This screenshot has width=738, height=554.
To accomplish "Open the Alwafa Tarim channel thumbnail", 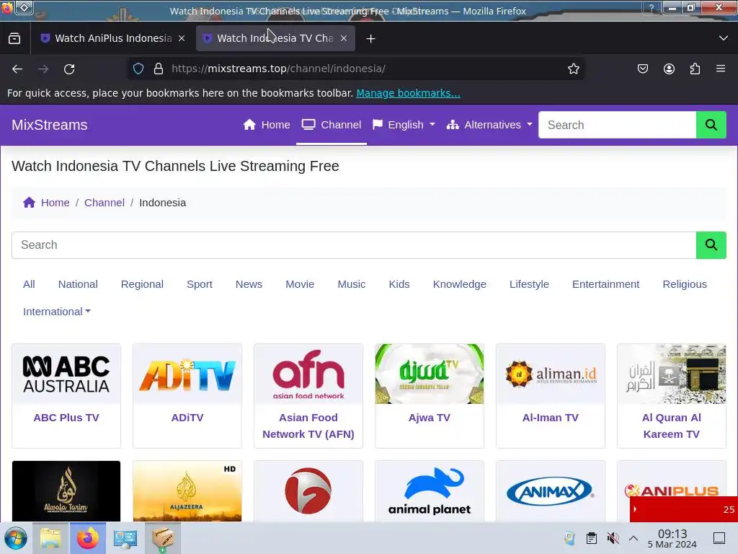I will coord(66,491).
